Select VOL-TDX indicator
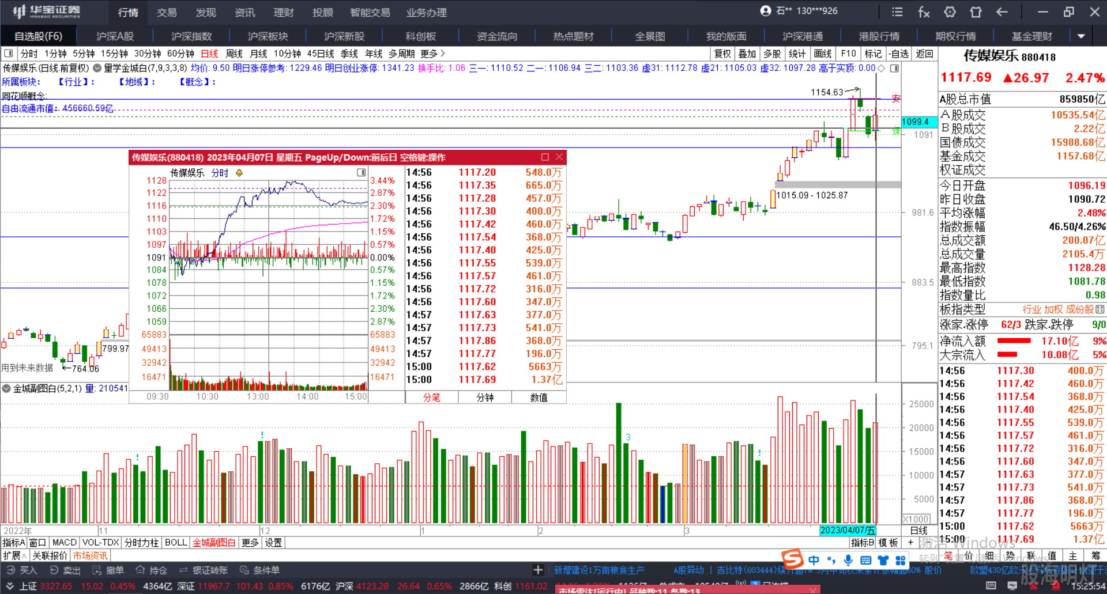 [x=100, y=543]
